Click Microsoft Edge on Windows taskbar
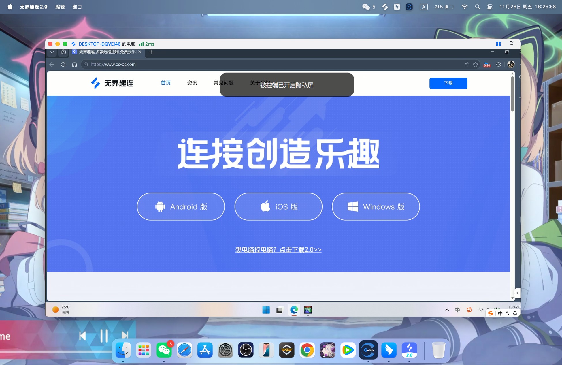Viewport: 562px width, 365px height. pos(294,310)
